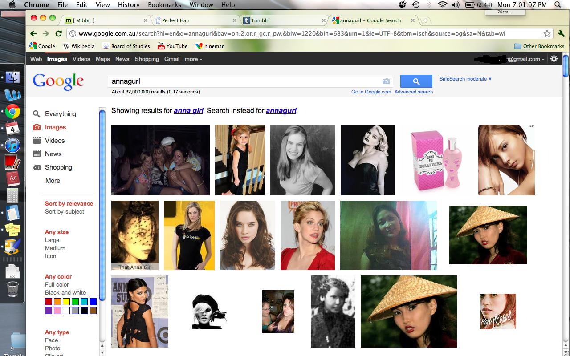Image resolution: width=570 pixels, height=356 pixels.
Task: Open Spotlight search in menu bar
Action: point(558,5)
